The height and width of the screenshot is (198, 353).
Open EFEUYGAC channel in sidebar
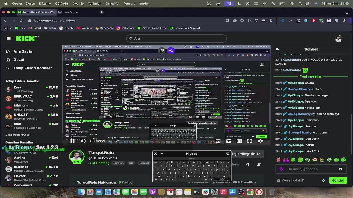(x=32, y=98)
